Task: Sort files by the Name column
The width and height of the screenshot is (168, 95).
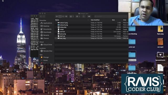Action: [x=57, y=20]
